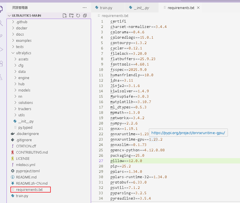Screen dimensions: 240x203
Task: Expand the utils subfolder
Action: pyautogui.click(x=21, y=115)
